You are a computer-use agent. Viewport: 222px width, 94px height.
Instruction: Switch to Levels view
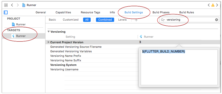[122, 20]
